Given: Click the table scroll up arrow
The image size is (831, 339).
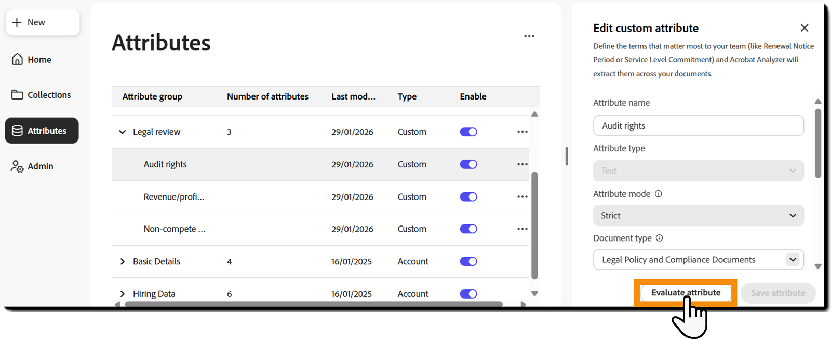Looking at the screenshot, I should [x=534, y=114].
